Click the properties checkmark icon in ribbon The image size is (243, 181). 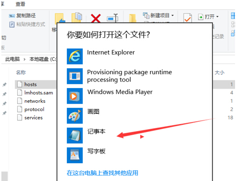[187, 18]
